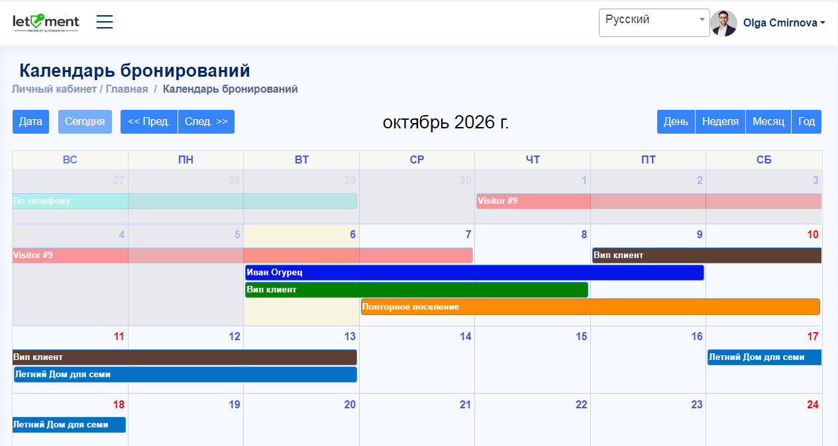The image size is (838, 446).
Task: Open the Повторное поселение booking
Action: [x=590, y=307]
